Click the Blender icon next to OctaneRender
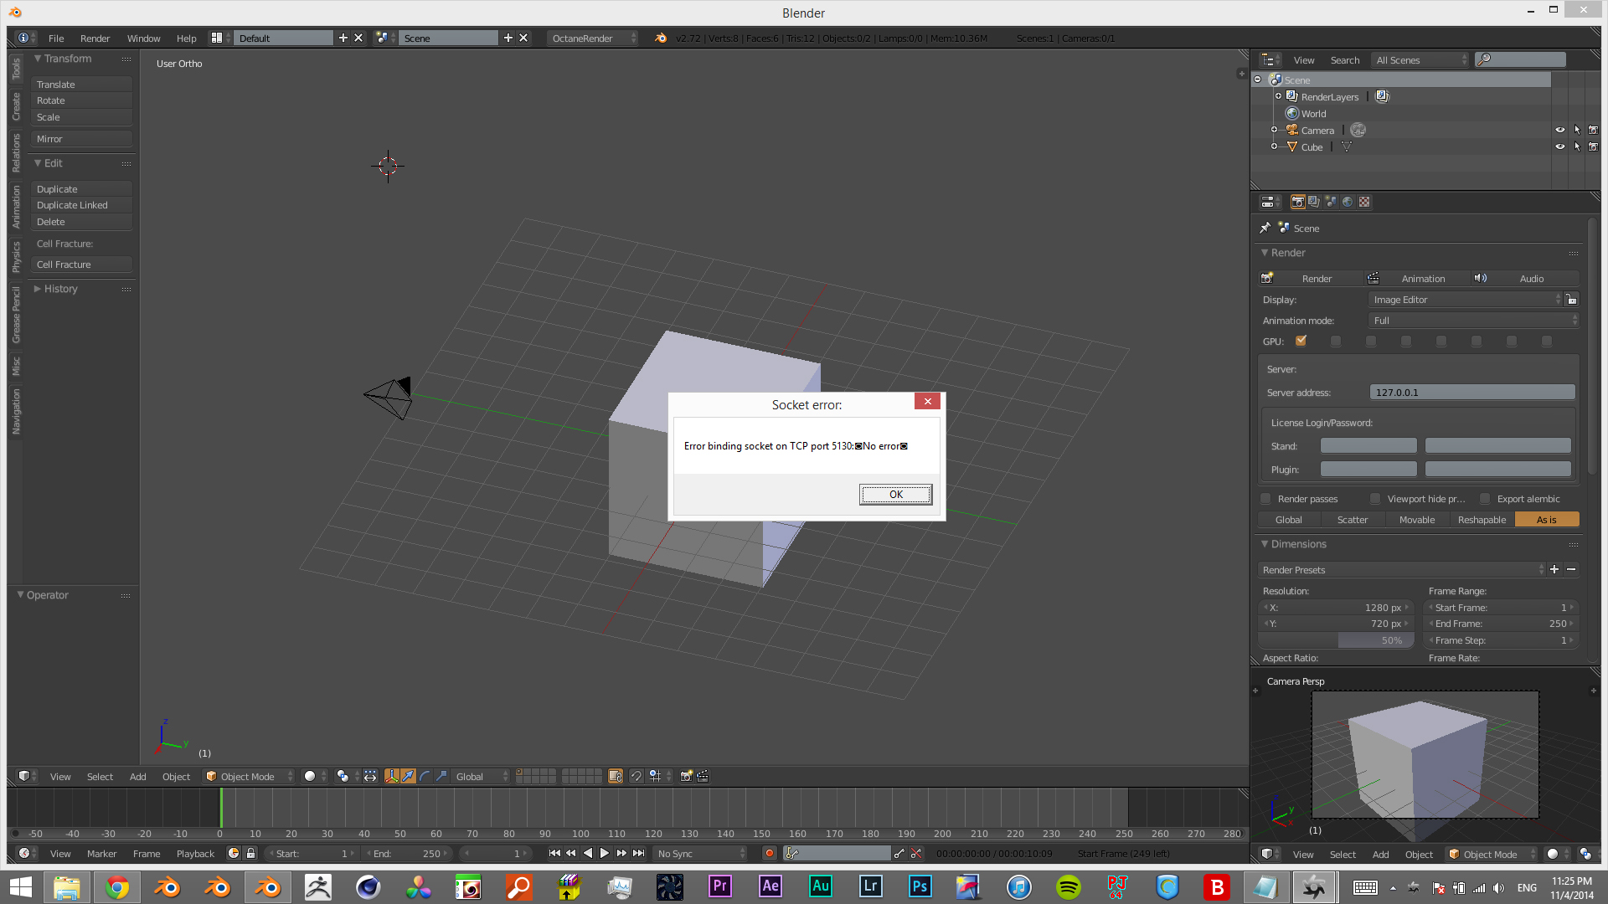Viewport: 1608px width, 904px height. coord(661,38)
